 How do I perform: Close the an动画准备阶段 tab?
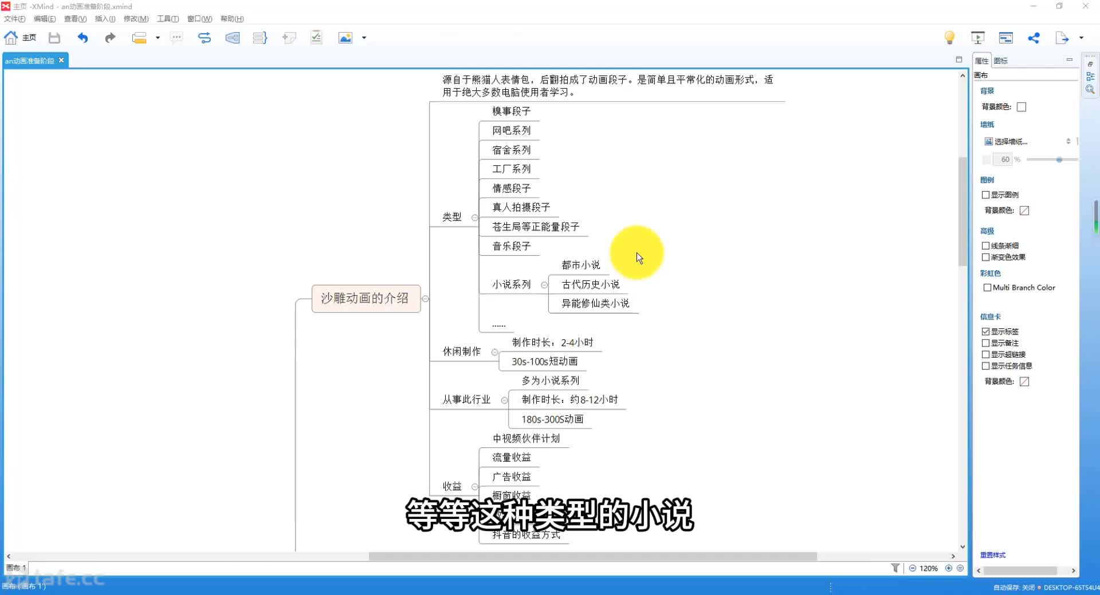[61, 60]
